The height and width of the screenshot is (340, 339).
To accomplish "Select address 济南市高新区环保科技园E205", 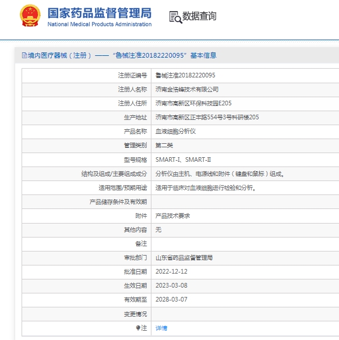I will [193, 104].
